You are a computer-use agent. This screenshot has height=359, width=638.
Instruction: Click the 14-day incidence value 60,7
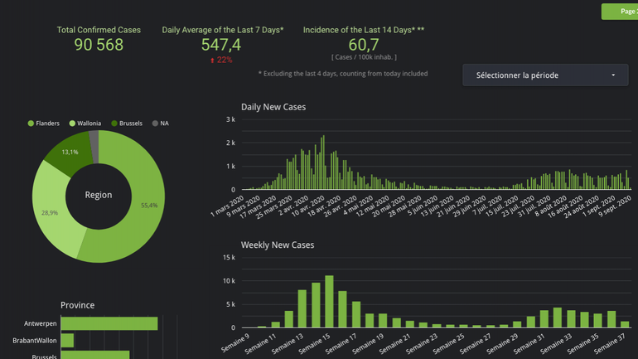tap(364, 45)
